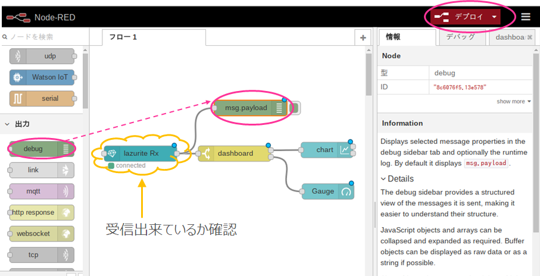The width and height of the screenshot is (540, 276).
Task: Select the Watson IoT palette node
Action: [x=42, y=77]
